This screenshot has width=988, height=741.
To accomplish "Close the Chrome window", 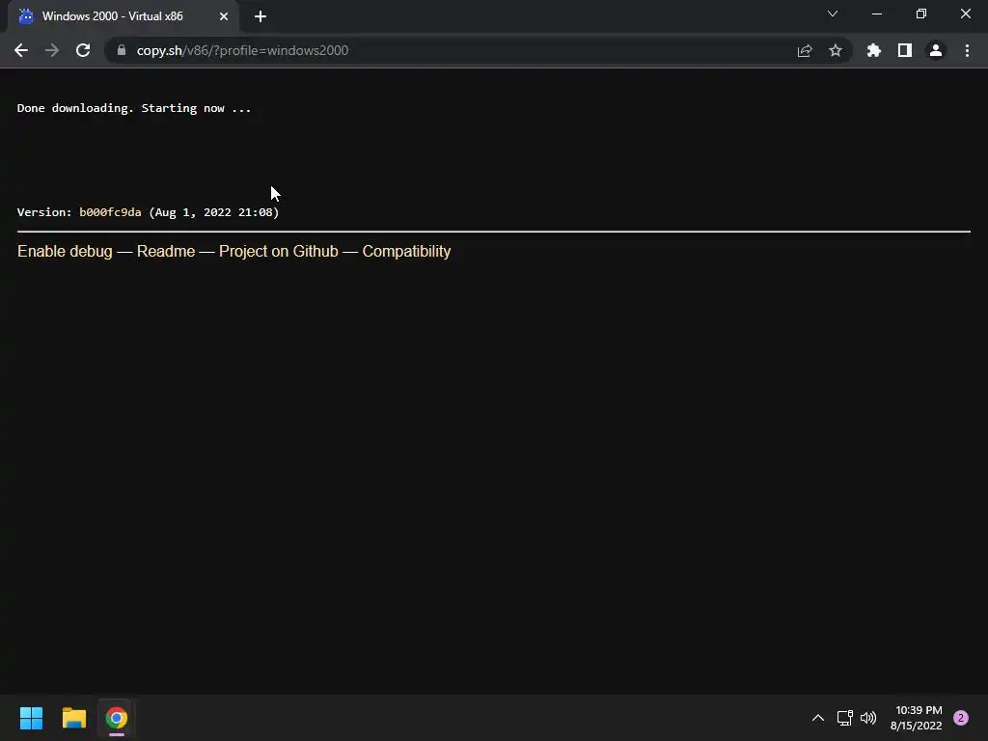I will tap(965, 14).
